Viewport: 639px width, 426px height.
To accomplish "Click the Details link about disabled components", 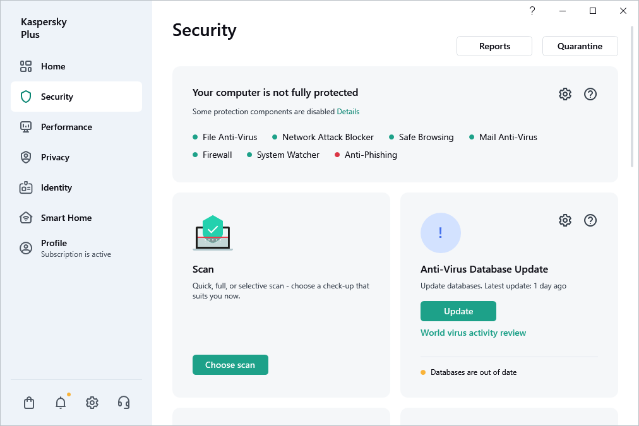I will tap(348, 111).
